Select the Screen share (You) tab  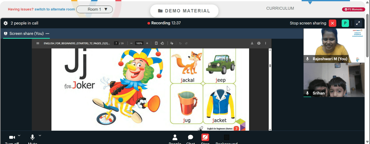pos(26,33)
